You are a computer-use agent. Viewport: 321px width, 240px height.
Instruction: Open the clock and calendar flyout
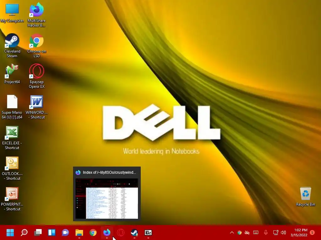coord(299,232)
